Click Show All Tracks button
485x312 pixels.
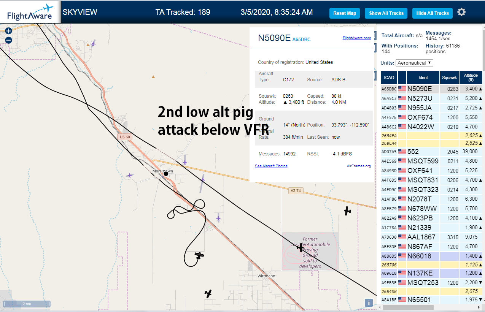386,13
